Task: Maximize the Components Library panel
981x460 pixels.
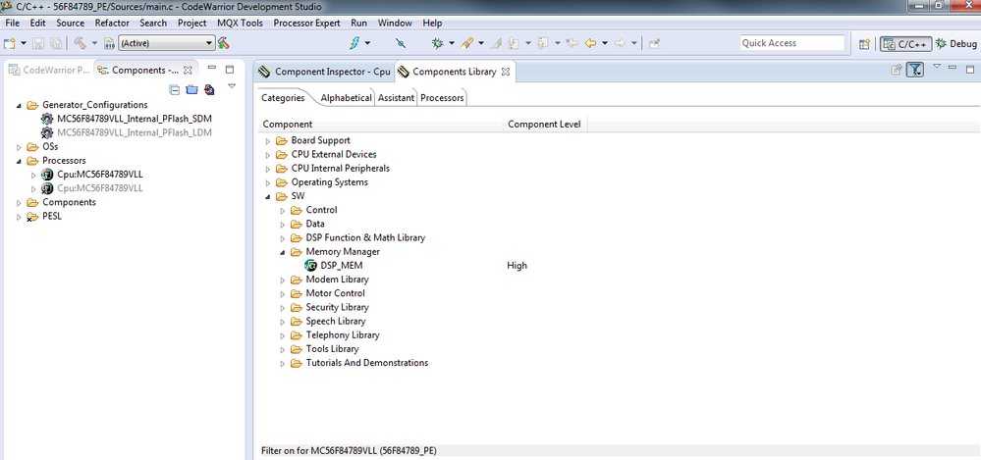Action: tap(970, 69)
